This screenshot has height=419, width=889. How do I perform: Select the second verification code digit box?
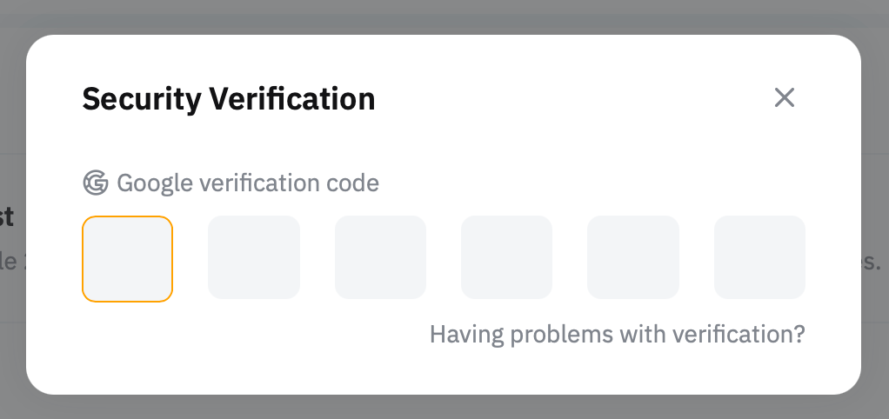click(253, 258)
